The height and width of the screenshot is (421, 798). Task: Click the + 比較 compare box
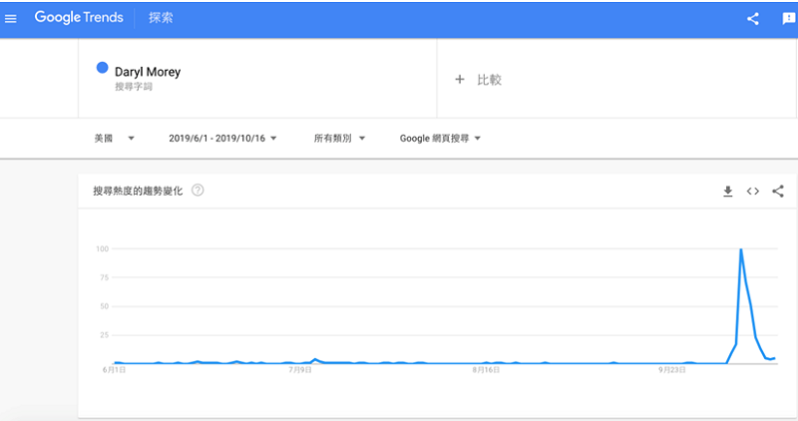point(478,79)
